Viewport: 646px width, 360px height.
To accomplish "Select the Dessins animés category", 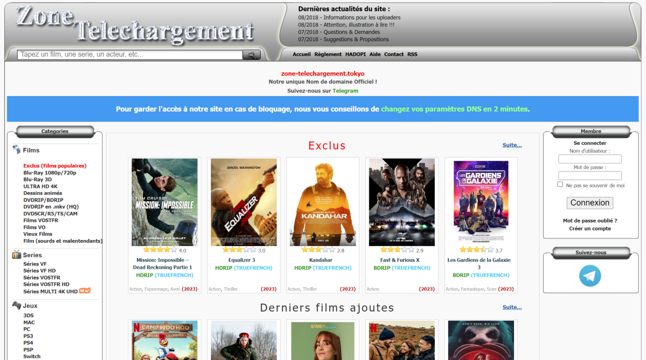I will [42, 193].
